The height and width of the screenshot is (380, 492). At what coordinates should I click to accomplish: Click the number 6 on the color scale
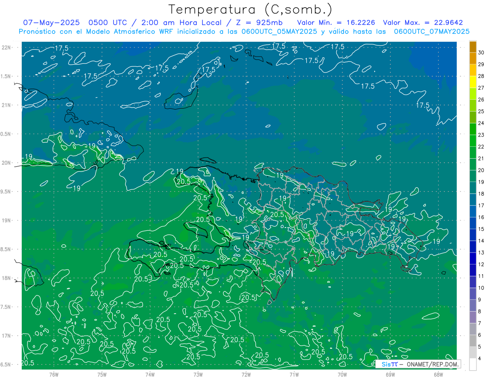480,335
